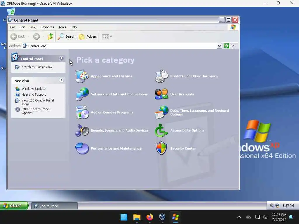Expand the Address bar dropdown
This screenshot has height=224, width=299.
[x=219, y=46]
